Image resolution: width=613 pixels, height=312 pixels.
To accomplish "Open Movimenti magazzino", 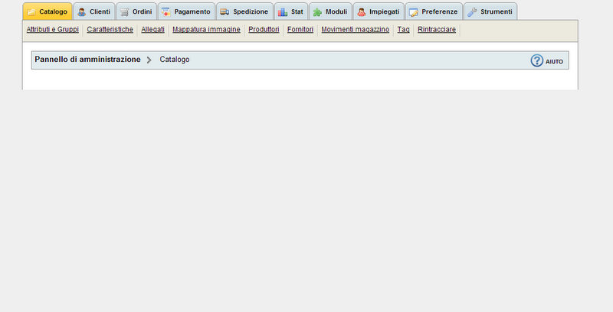I will pyautogui.click(x=356, y=30).
